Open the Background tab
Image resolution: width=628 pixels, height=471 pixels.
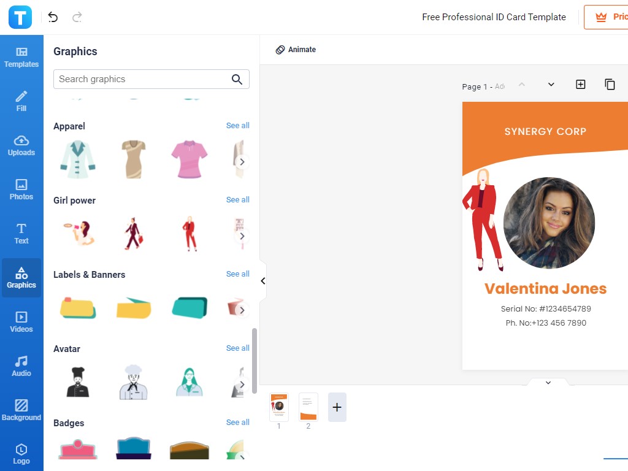click(21, 410)
